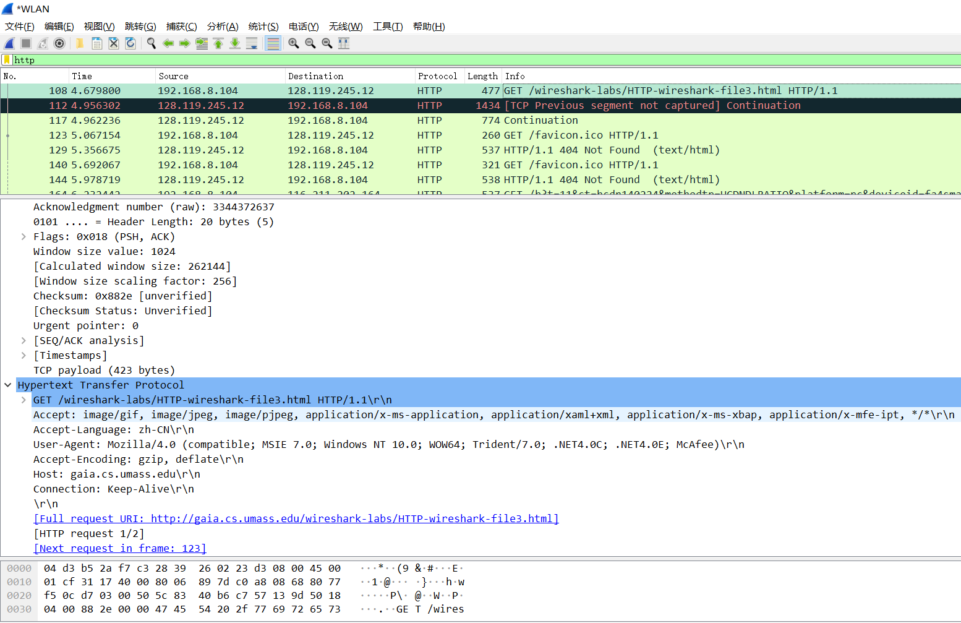Go forward in packet history
The height and width of the screenshot is (623, 961).
click(185, 43)
